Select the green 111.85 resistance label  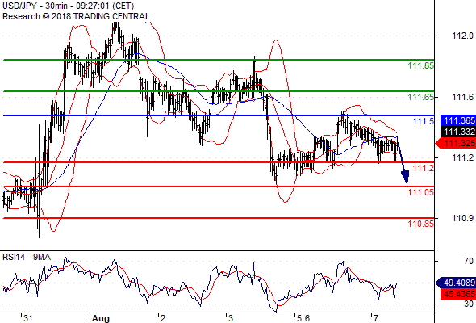[420, 65]
